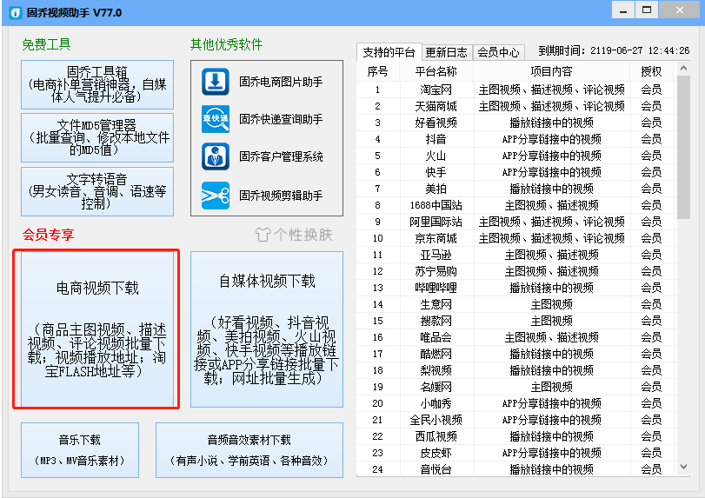Select the 苏宁易购 row
Image resolution: width=705 pixels, height=498 pixels.
point(516,271)
